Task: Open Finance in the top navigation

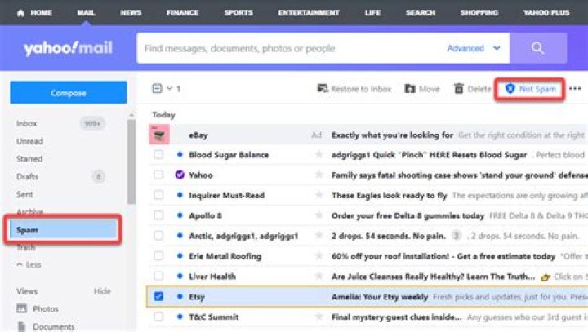Action: coord(182,13)
